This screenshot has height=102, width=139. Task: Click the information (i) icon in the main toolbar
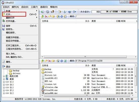coord(65,12)
